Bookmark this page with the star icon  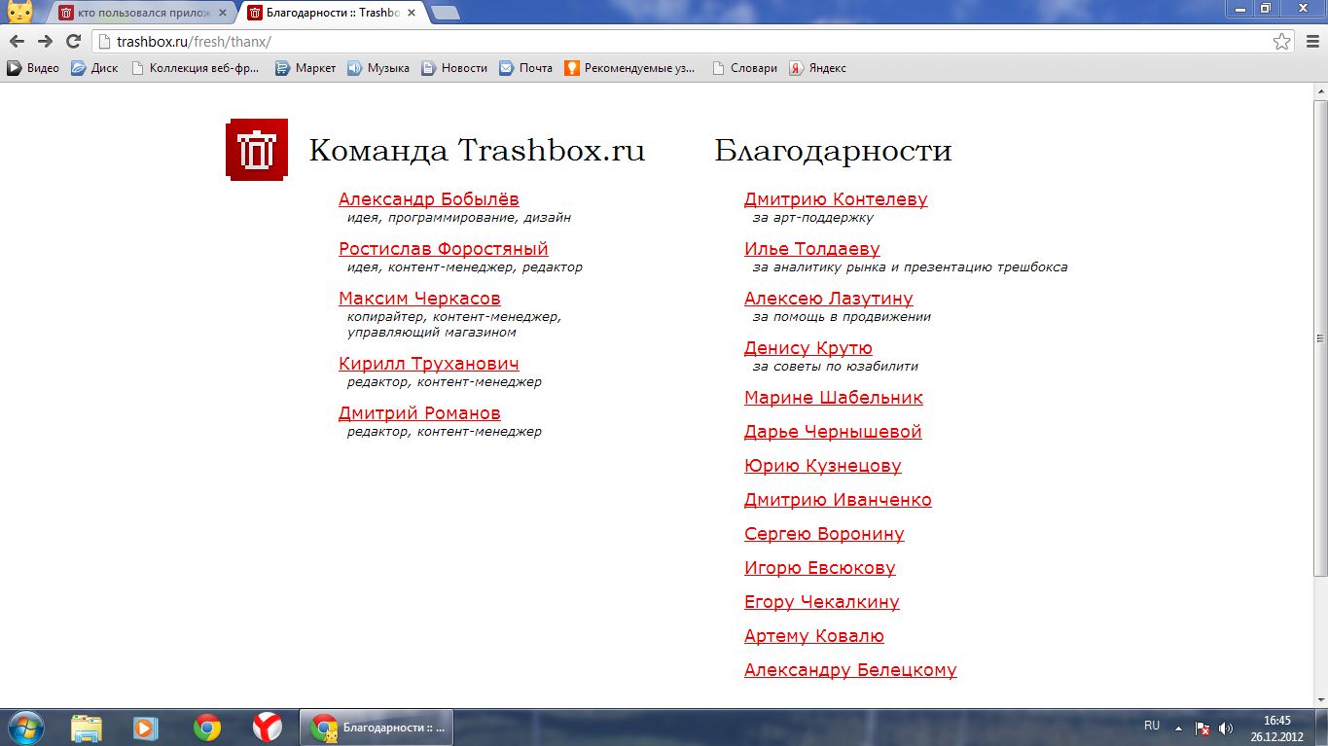click(1282, 41)
